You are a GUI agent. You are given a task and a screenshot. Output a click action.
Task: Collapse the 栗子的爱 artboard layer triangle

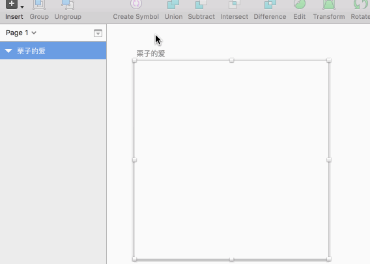pyautogui.click(x=8, y=51)
